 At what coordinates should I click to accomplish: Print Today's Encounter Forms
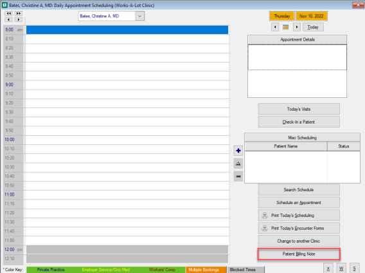pos(299,228)
